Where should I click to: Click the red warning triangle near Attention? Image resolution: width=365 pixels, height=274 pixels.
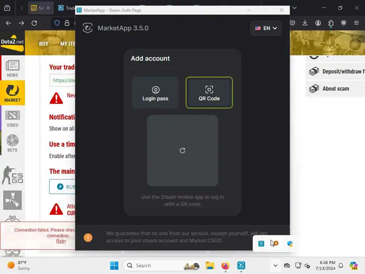pyautogui.click(x=56, y=209)
